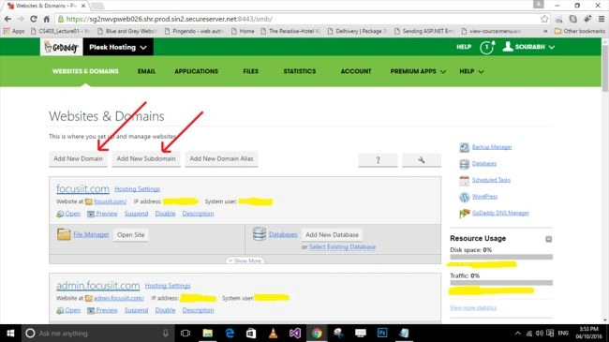Click the GoDaddy DNS Manager icon
Viewport: 609px width, 342px height.
click(x=464, y=214)
